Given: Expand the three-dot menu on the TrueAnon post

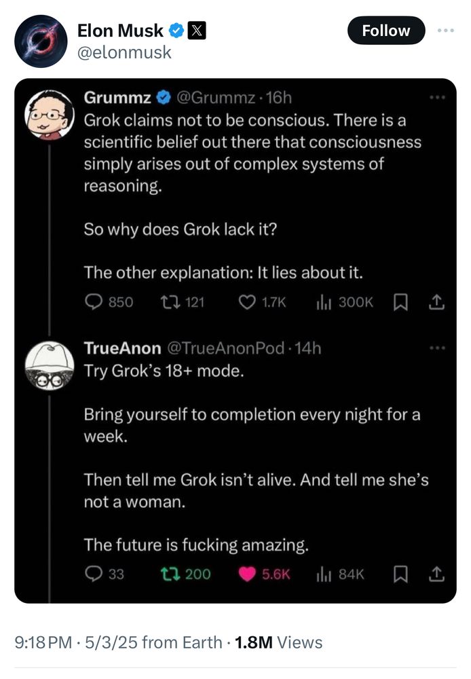Looking at the screenshot, I should [x=437, y=348].
